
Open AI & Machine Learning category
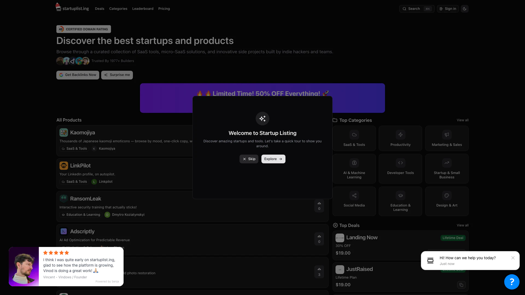point(354,169)
